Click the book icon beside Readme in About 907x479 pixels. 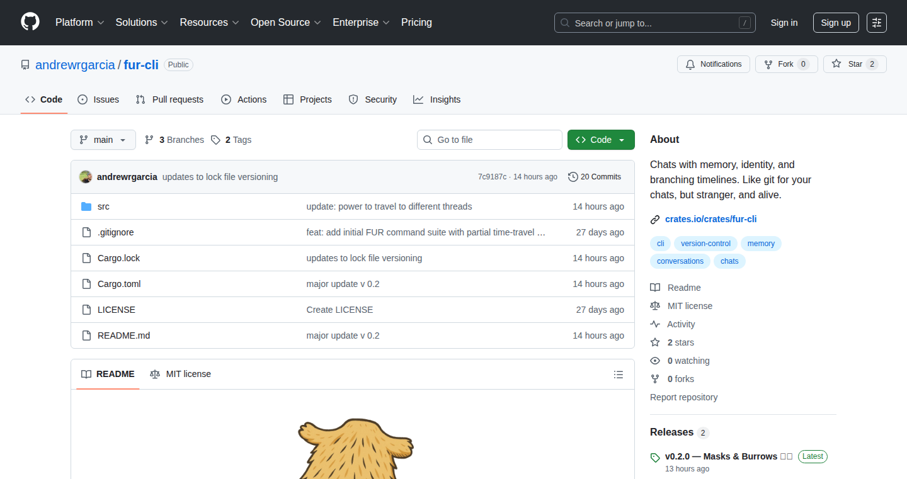click(x=655, y=288)
